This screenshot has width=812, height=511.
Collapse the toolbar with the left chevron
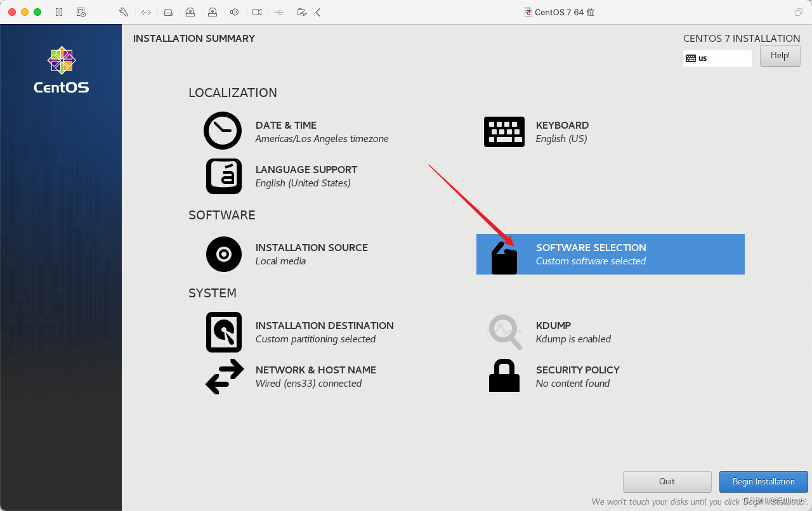(x=318, y=12)
